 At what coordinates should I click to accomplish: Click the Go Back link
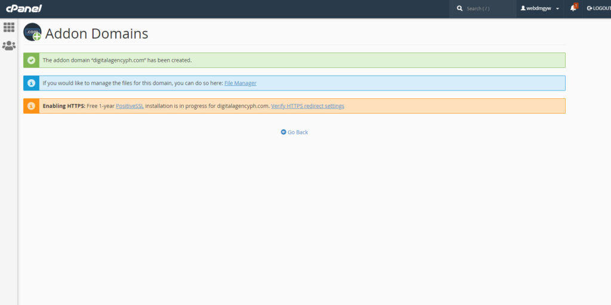(x=295, y=132)
